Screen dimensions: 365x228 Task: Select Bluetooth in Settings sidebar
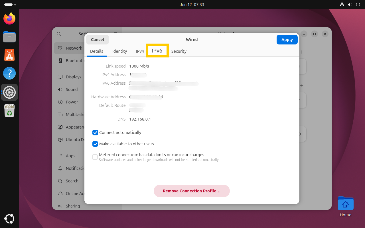[x=69, y=61]
